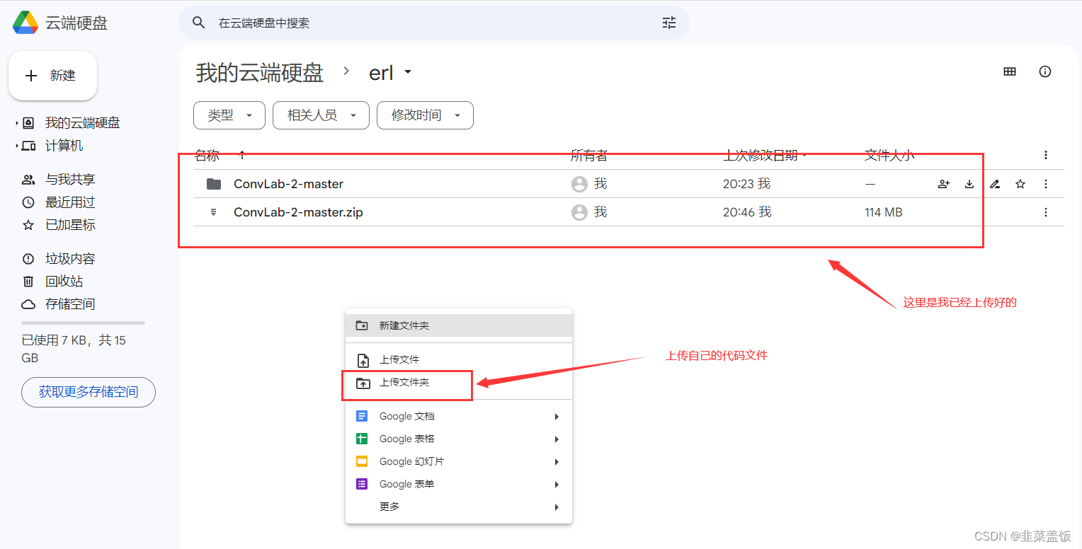Click 获取更多存储空间 button

[x=89, y=392]
